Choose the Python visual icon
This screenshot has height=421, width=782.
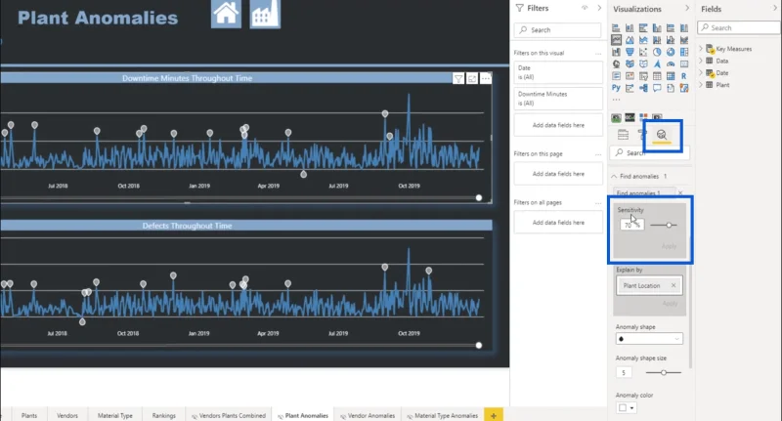click(x=616, y=88)
